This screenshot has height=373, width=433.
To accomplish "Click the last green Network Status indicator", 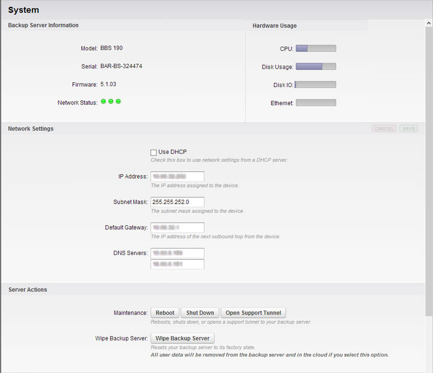I will click(118, 102).
